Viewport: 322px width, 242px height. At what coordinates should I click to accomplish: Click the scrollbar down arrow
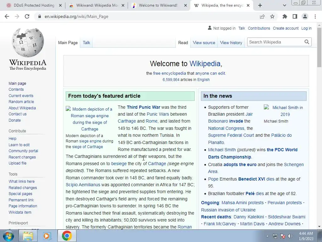point(319,227)
